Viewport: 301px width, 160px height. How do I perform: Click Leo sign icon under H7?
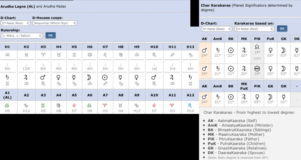pos(105,55)
